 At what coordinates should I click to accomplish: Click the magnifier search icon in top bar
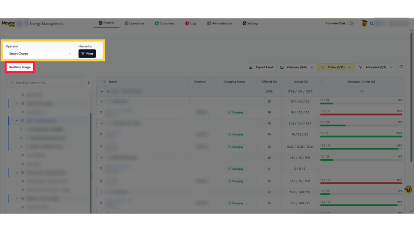point(372,24)
